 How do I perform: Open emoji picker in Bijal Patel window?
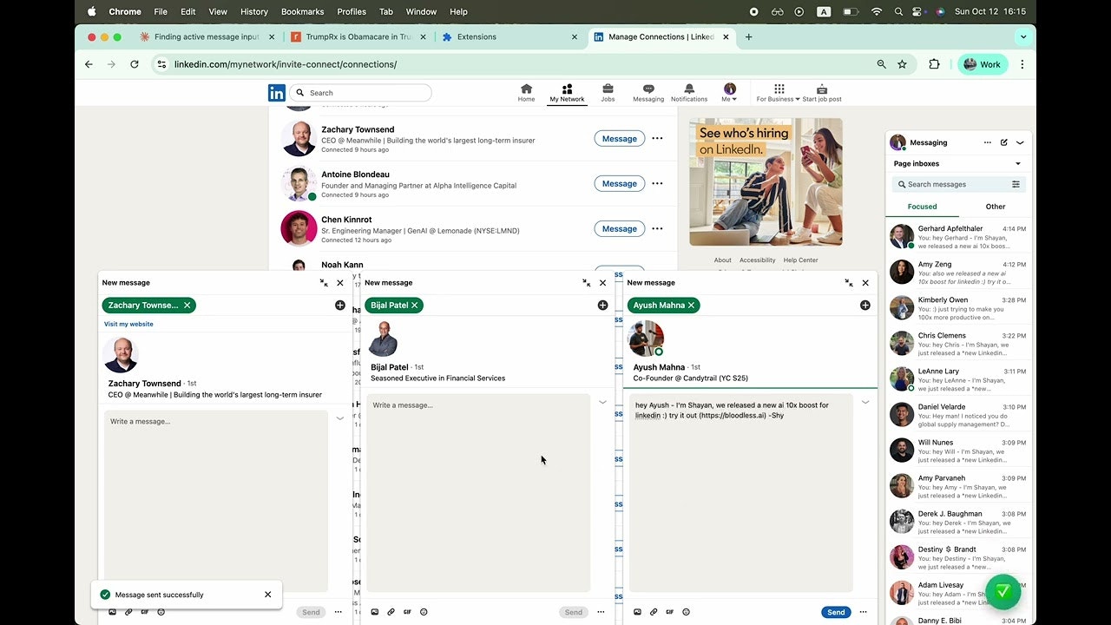424,612
